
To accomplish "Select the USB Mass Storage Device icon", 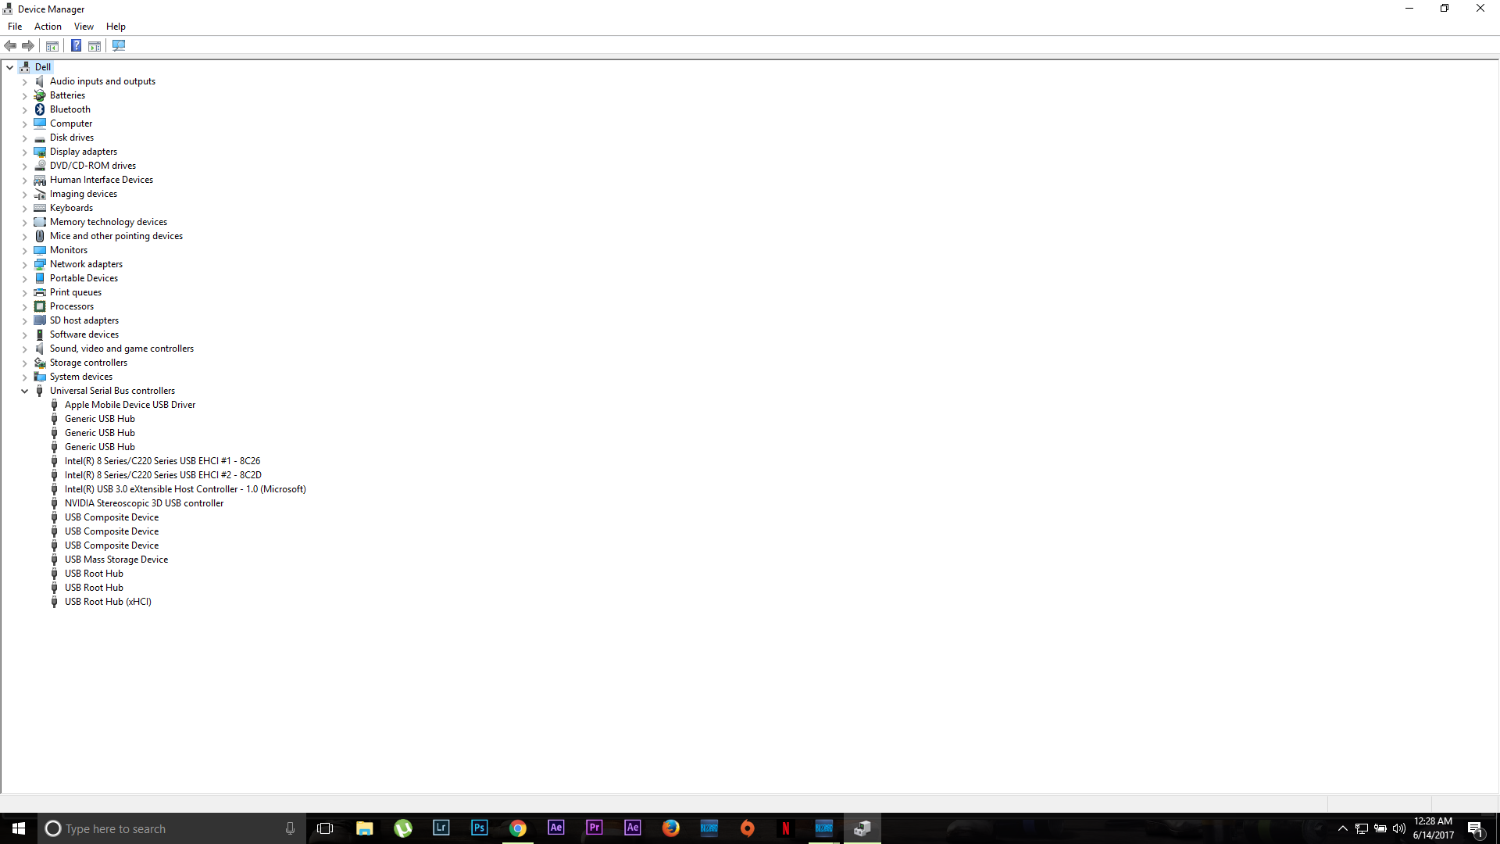I will (54, 560).
